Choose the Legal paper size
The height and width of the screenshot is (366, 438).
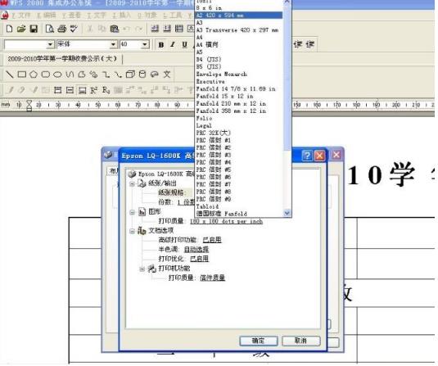coord(204,125)
